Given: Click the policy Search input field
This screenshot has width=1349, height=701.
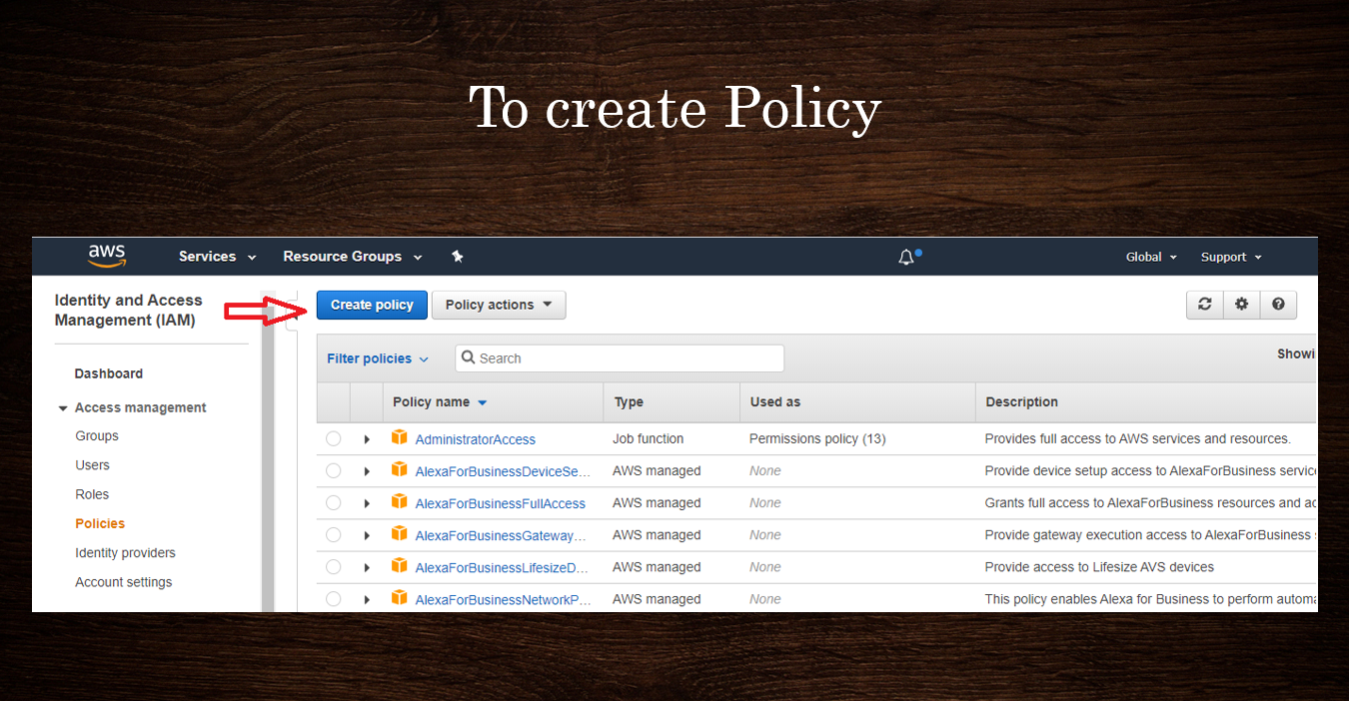Looking at the screenshot, I should pos(620,358).
